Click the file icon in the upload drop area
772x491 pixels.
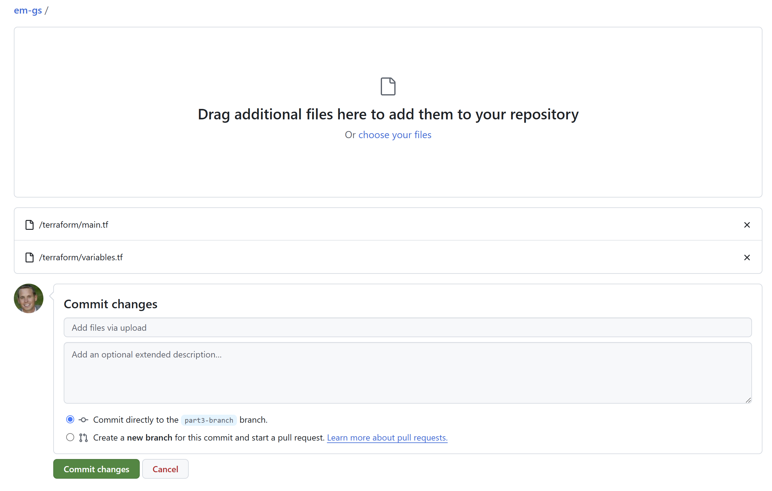click(x=388, y=86)
